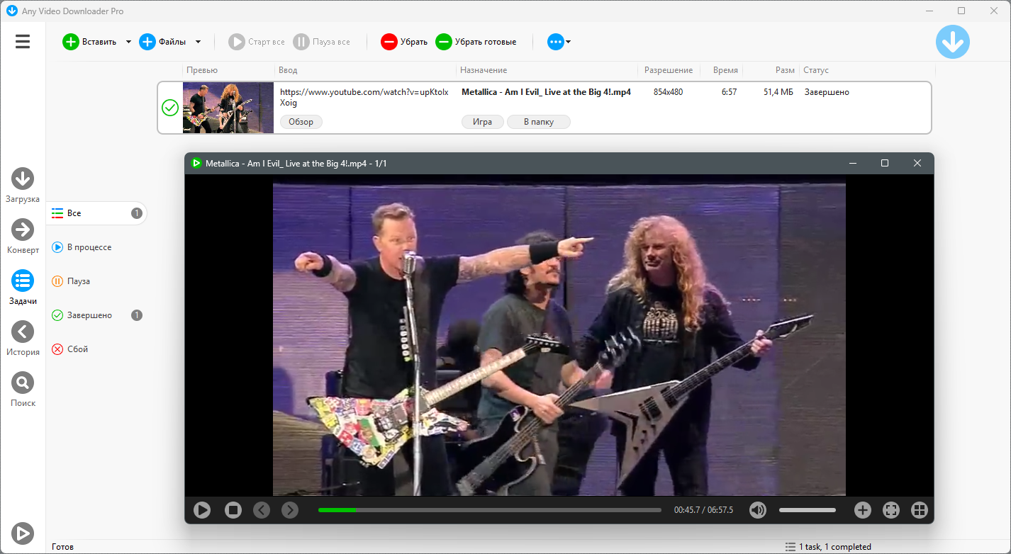This screenshot has height=554, width=1011.
Task: Select the Все tasks filter
Action: tap(96, 213)
